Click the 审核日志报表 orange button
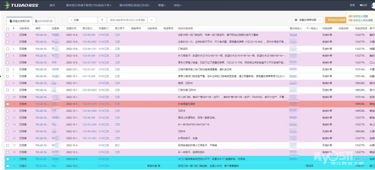The height and width of the screenshot is (170, 375). click(x=336, y=20)
